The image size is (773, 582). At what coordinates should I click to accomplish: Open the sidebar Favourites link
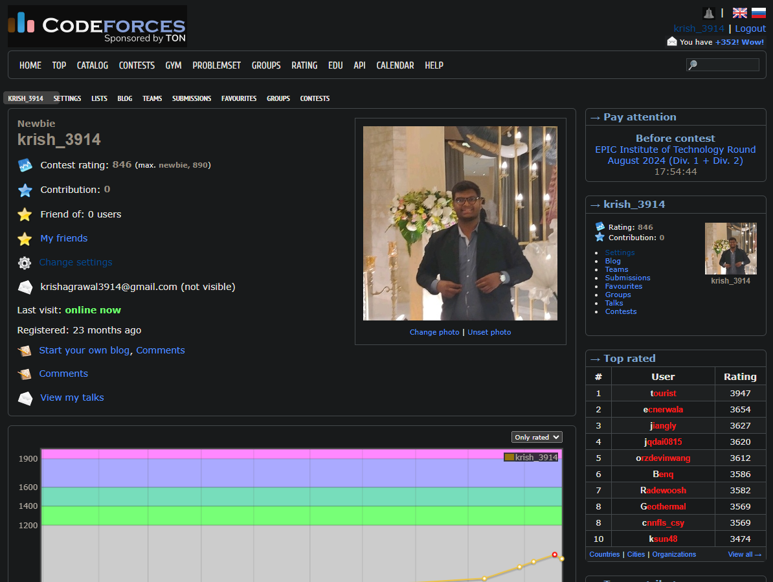pos(623,286)
